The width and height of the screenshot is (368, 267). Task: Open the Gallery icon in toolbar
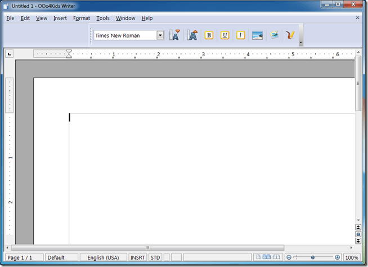pos(274,35)
